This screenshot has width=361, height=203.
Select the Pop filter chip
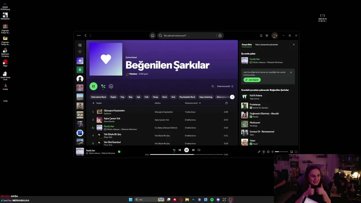click(x=122, y=97)
